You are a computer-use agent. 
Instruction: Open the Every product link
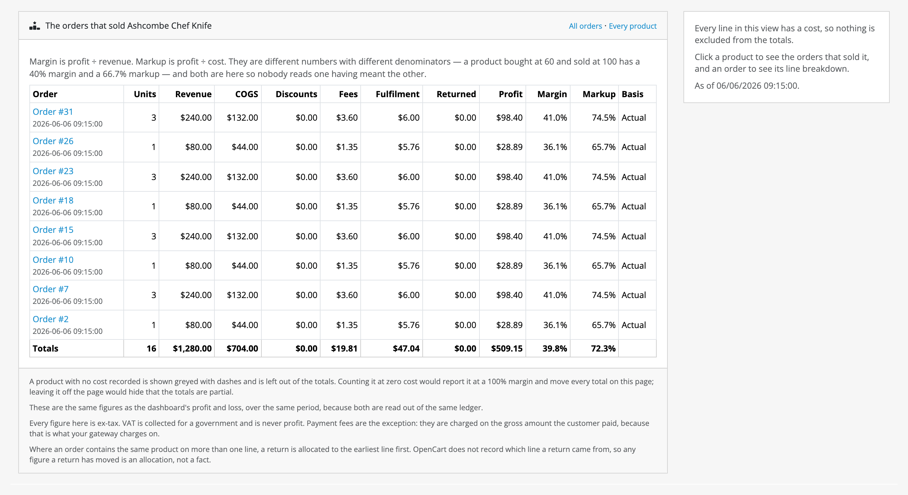click(x=632, y=26)
